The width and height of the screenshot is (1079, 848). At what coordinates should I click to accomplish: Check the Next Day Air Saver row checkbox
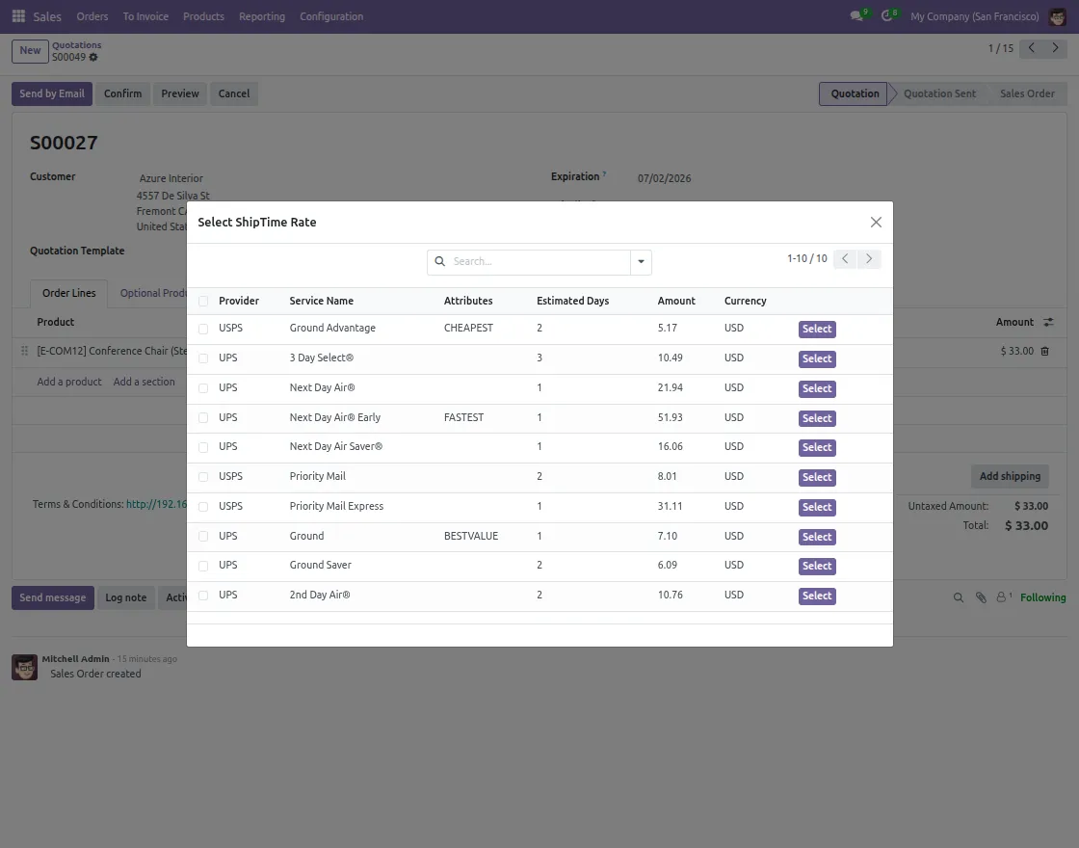203,447
